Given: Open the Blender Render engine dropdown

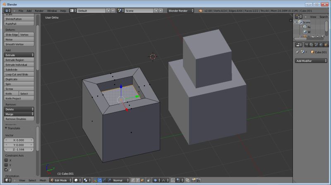Looking at the screenshot, I should [180, 11].
